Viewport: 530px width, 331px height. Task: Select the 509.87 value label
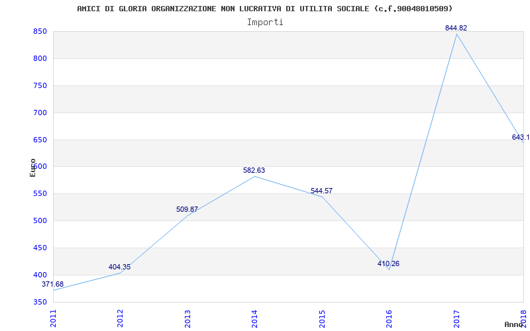(x=187, y=209)
